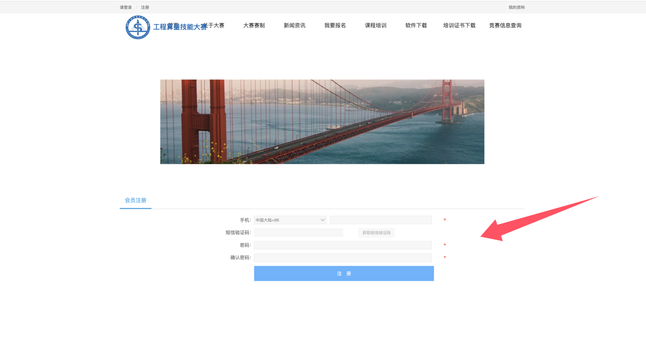
Task: Open the 大赛赛制 menu item
Action: click(x=254, y=26)
